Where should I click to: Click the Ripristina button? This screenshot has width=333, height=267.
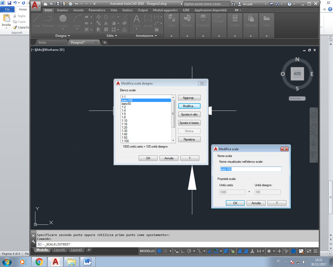189,139
